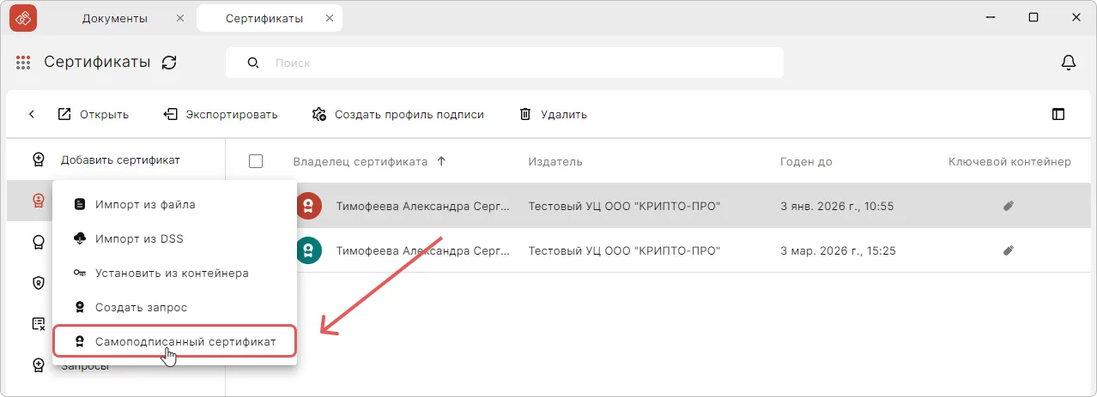Expand the Добавить сертификат menu
The width and height of the screenshot is (1097, 397).
tap(120, 160)
